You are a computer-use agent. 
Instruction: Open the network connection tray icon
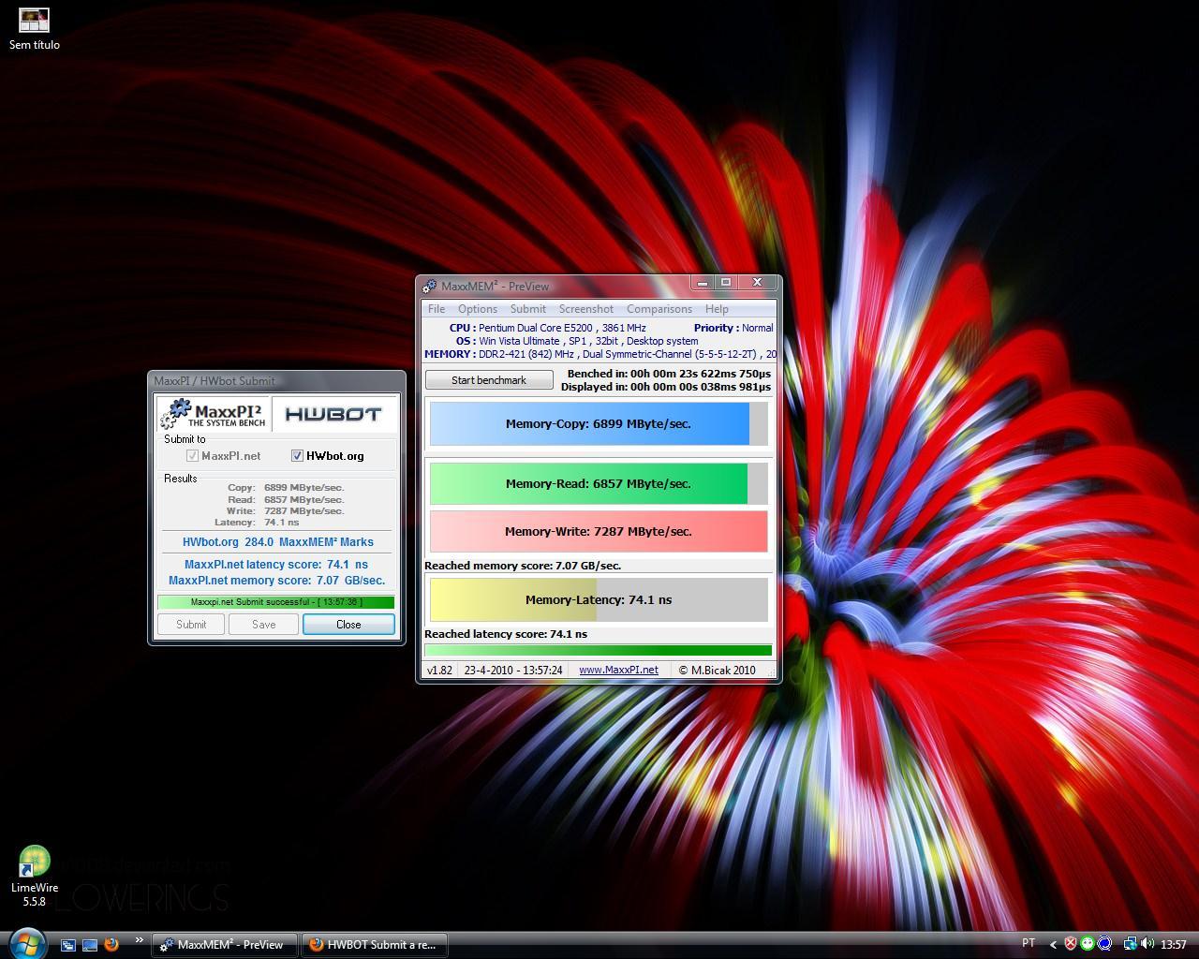pyautogui.click(x=1130, y=944)
